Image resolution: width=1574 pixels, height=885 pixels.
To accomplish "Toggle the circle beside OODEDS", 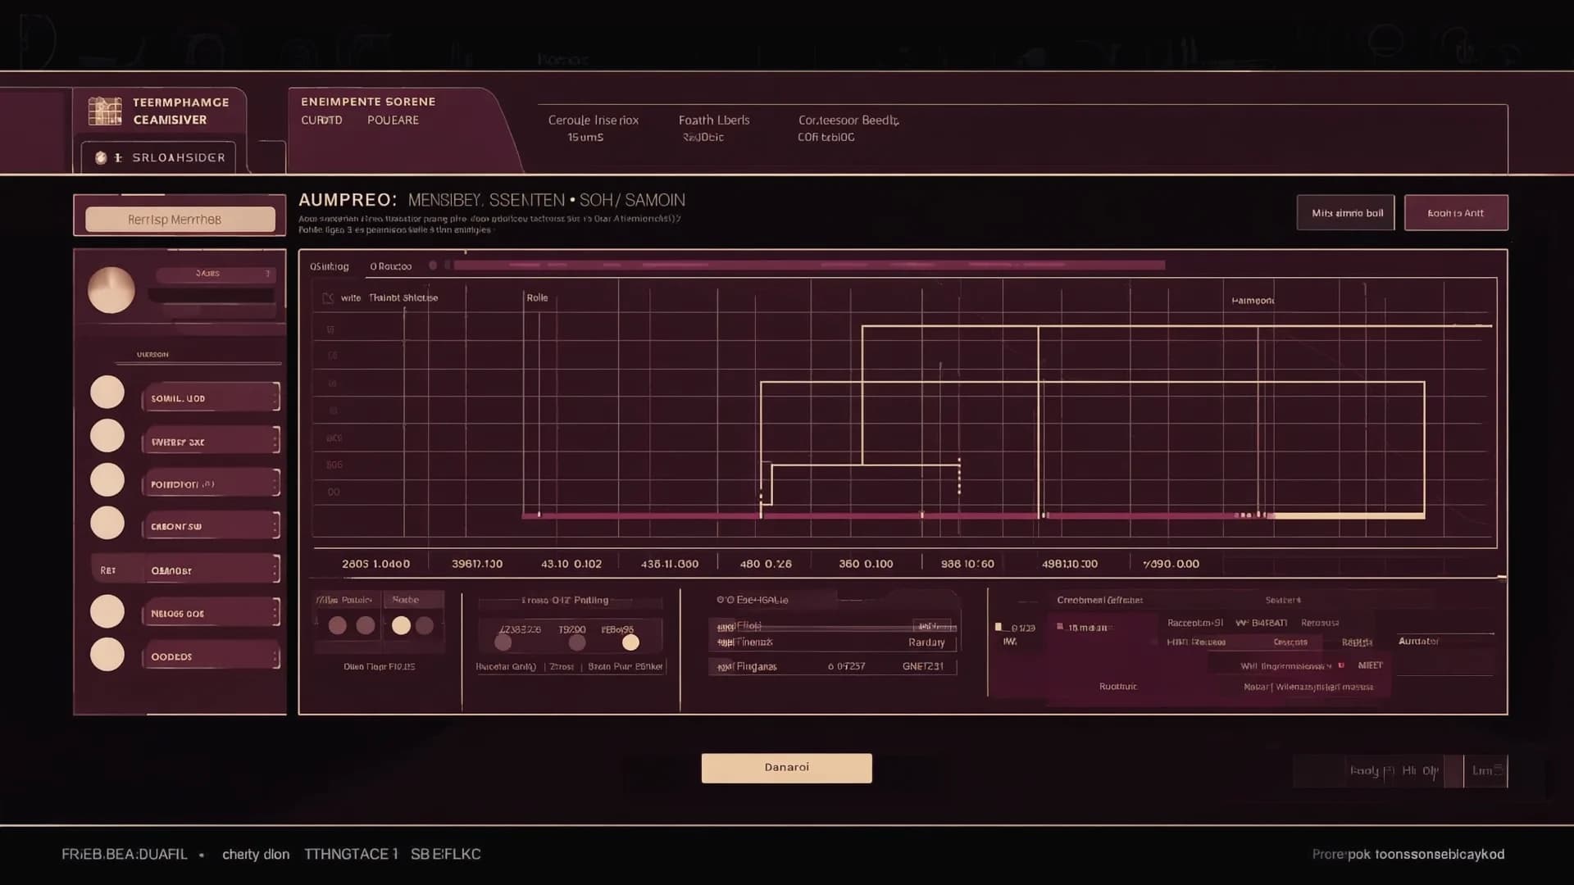I will (107, 655).
